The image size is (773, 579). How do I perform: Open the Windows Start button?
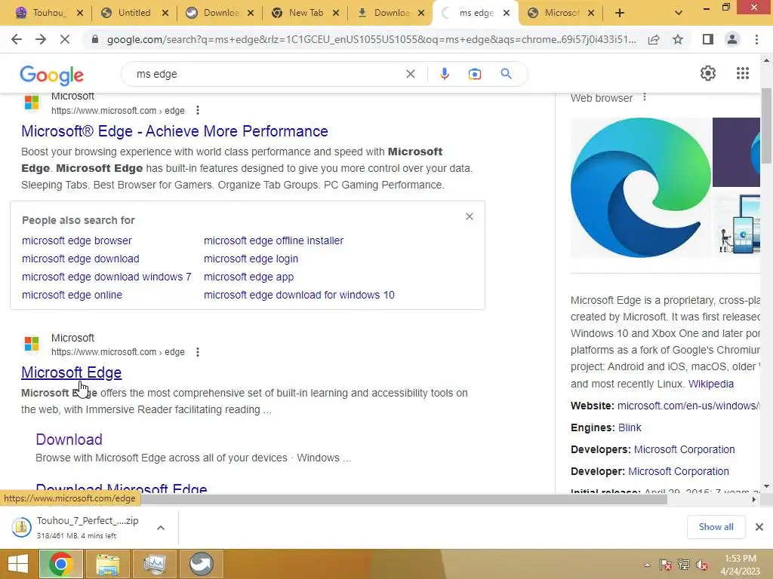[x=18, y=564]
